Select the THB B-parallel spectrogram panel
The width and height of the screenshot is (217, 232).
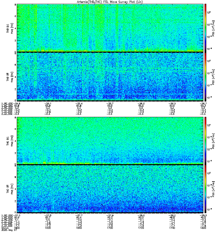[110, 77]
